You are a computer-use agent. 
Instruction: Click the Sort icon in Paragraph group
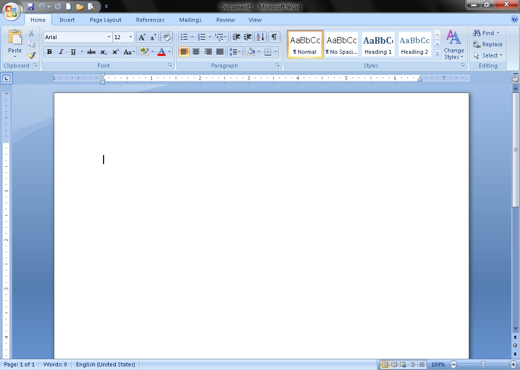[x=260, y=37]
